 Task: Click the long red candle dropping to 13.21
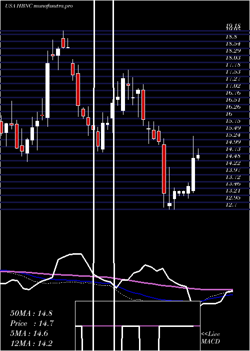164,169
